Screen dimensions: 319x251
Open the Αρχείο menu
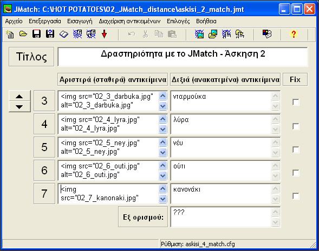[14, 21]
